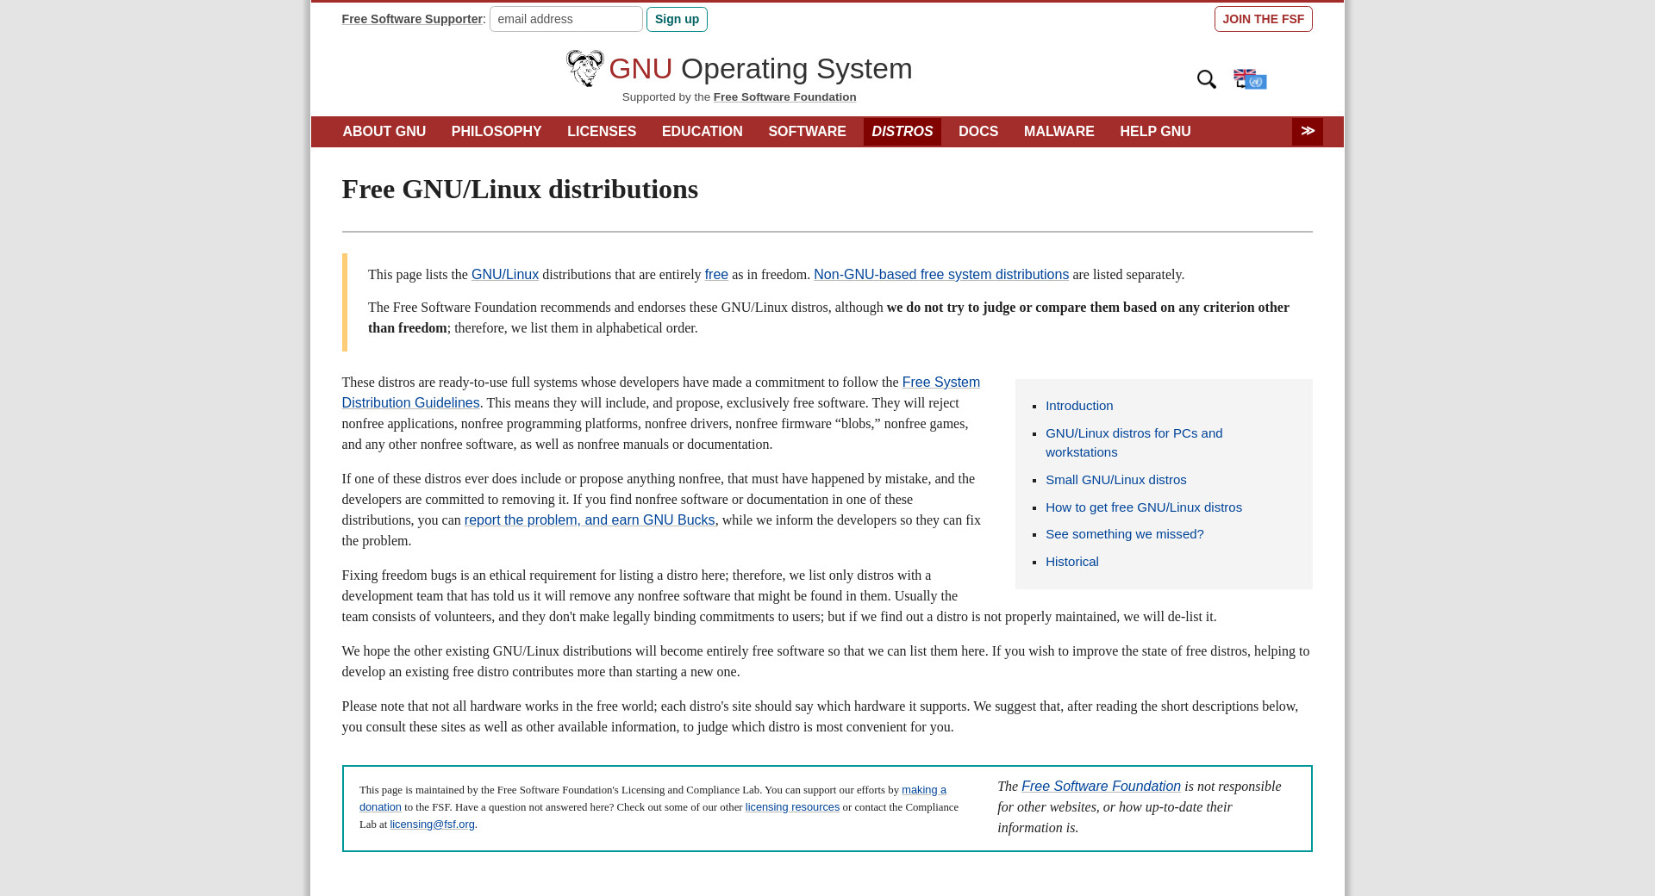
Task: Open the licensing@fsf.org email link
Action: (x=432, y=824)
